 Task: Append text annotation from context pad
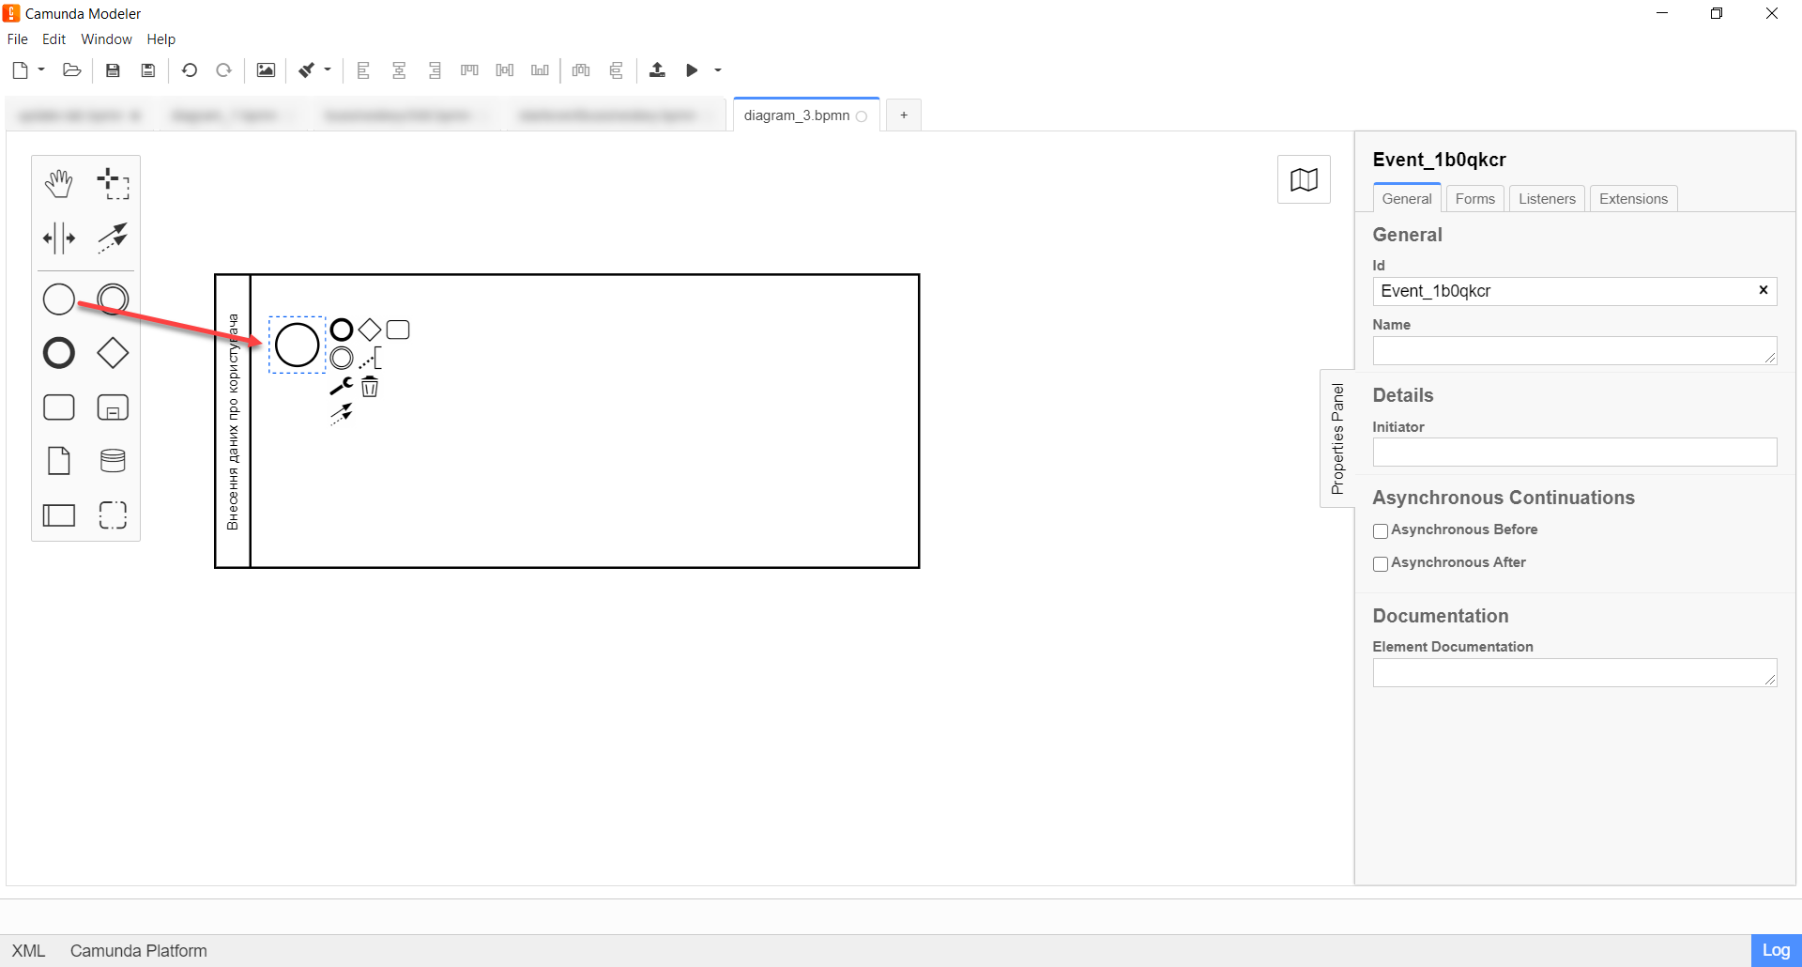pos(370,358)
